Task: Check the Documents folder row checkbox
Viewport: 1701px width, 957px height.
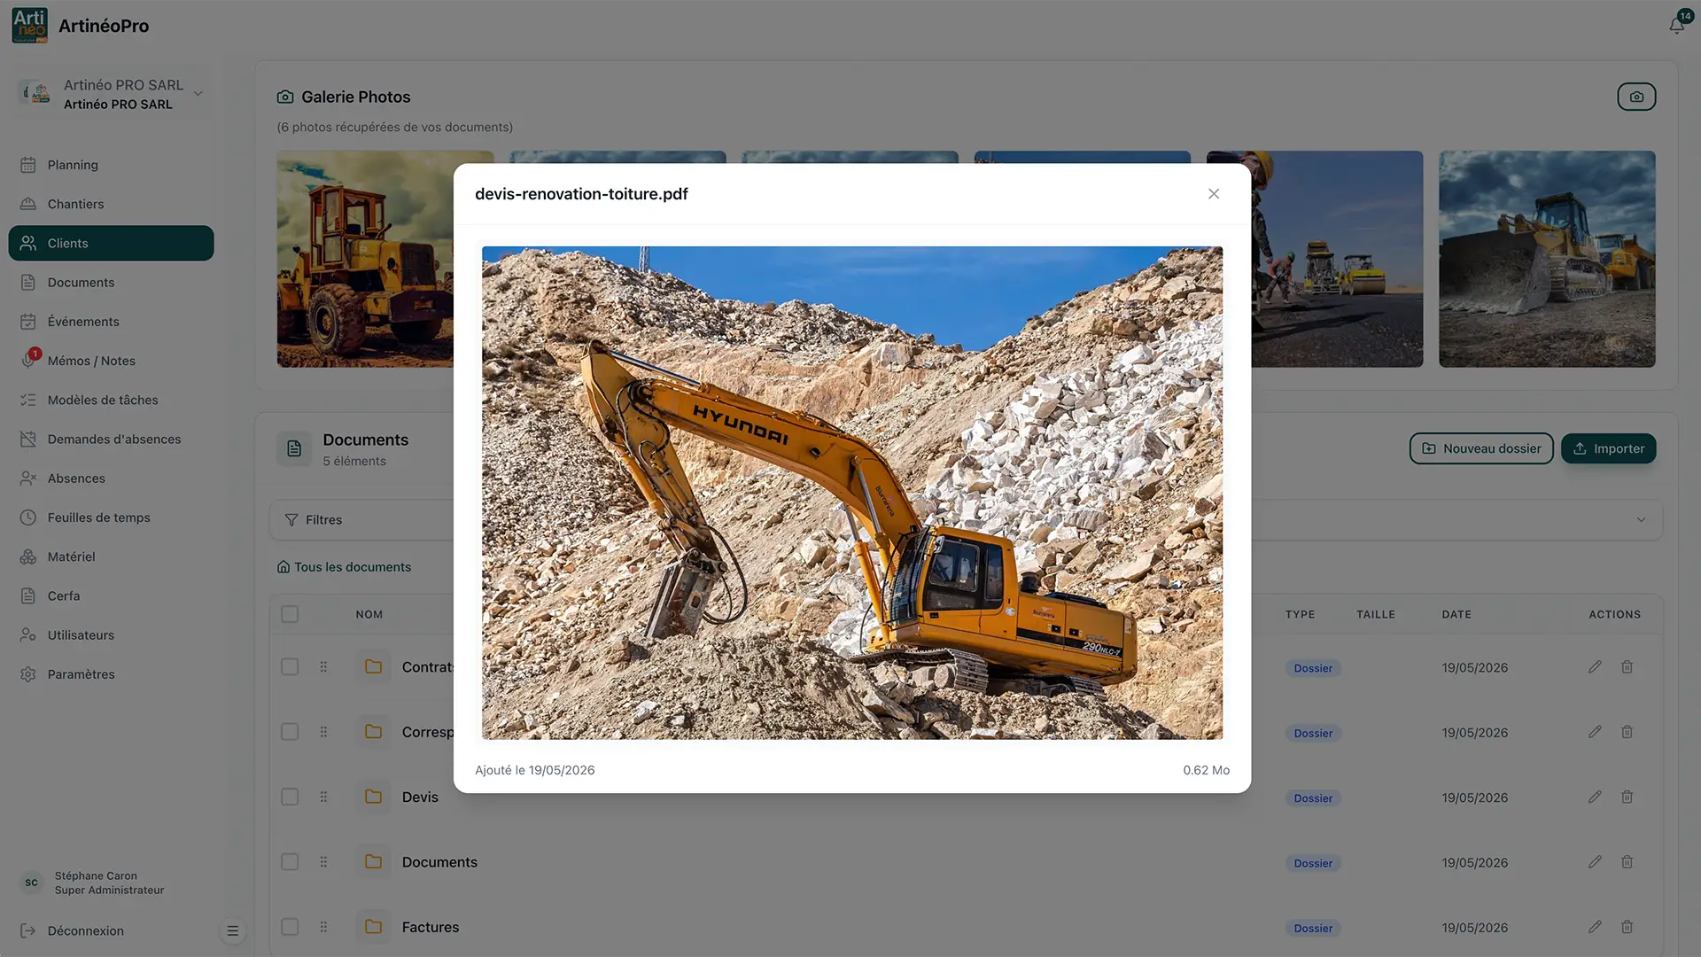Action: point(290,862)
